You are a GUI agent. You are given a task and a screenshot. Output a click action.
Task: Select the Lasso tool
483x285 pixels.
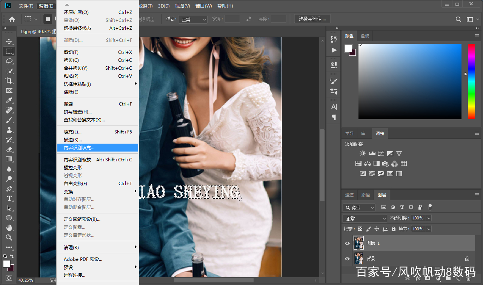(9, 61)
